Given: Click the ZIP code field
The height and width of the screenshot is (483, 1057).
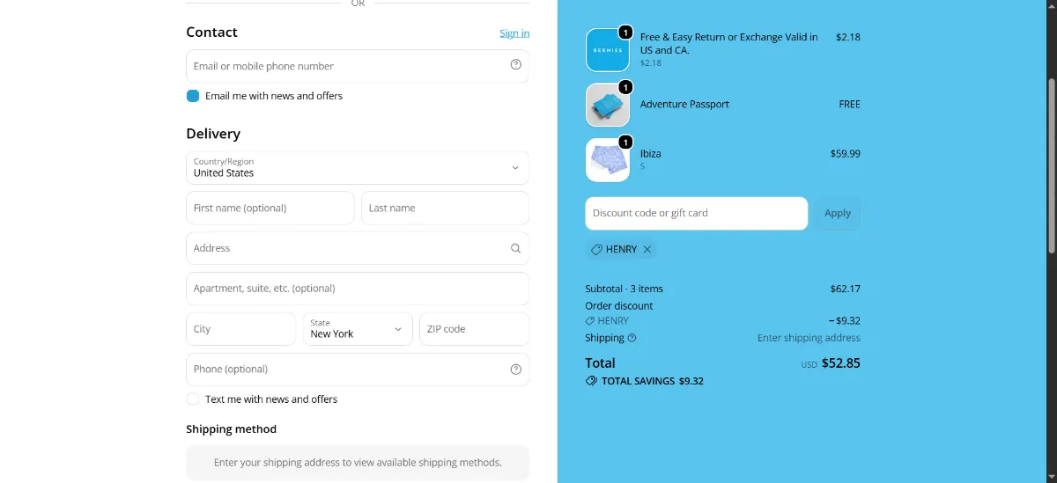Looking at the screenshot, I should tap(474, 329).
